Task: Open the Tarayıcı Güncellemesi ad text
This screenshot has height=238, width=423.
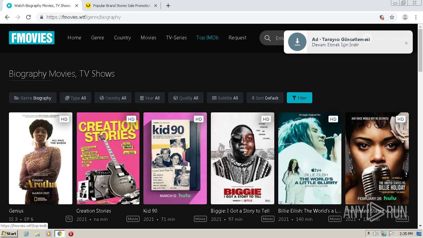Action: coord(341,39)
